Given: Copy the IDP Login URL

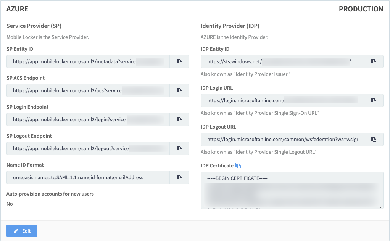Looking at the screenshot, I should (x=374, y=100).
